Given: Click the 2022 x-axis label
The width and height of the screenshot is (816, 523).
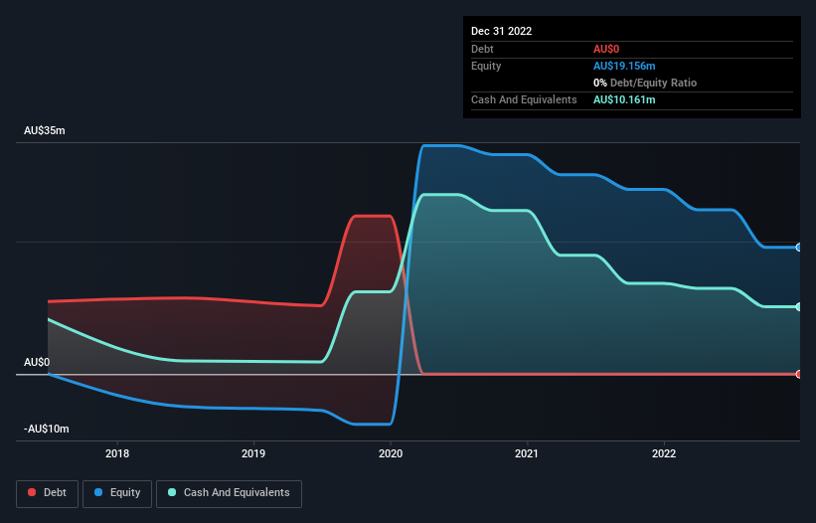Looking at the screenshot, I should (x=664, y=453).
